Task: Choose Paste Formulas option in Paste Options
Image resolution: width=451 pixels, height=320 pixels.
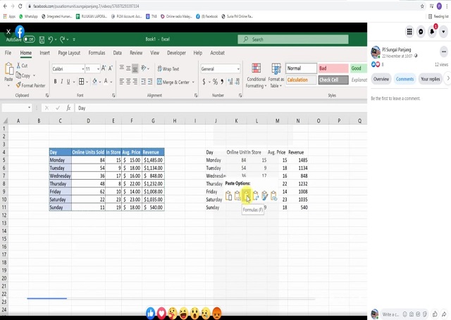Action: pyautogui.click(x=247, y=196)
